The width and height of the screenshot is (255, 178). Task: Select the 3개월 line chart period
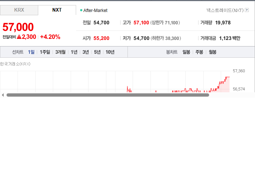(x=60, y=52)
